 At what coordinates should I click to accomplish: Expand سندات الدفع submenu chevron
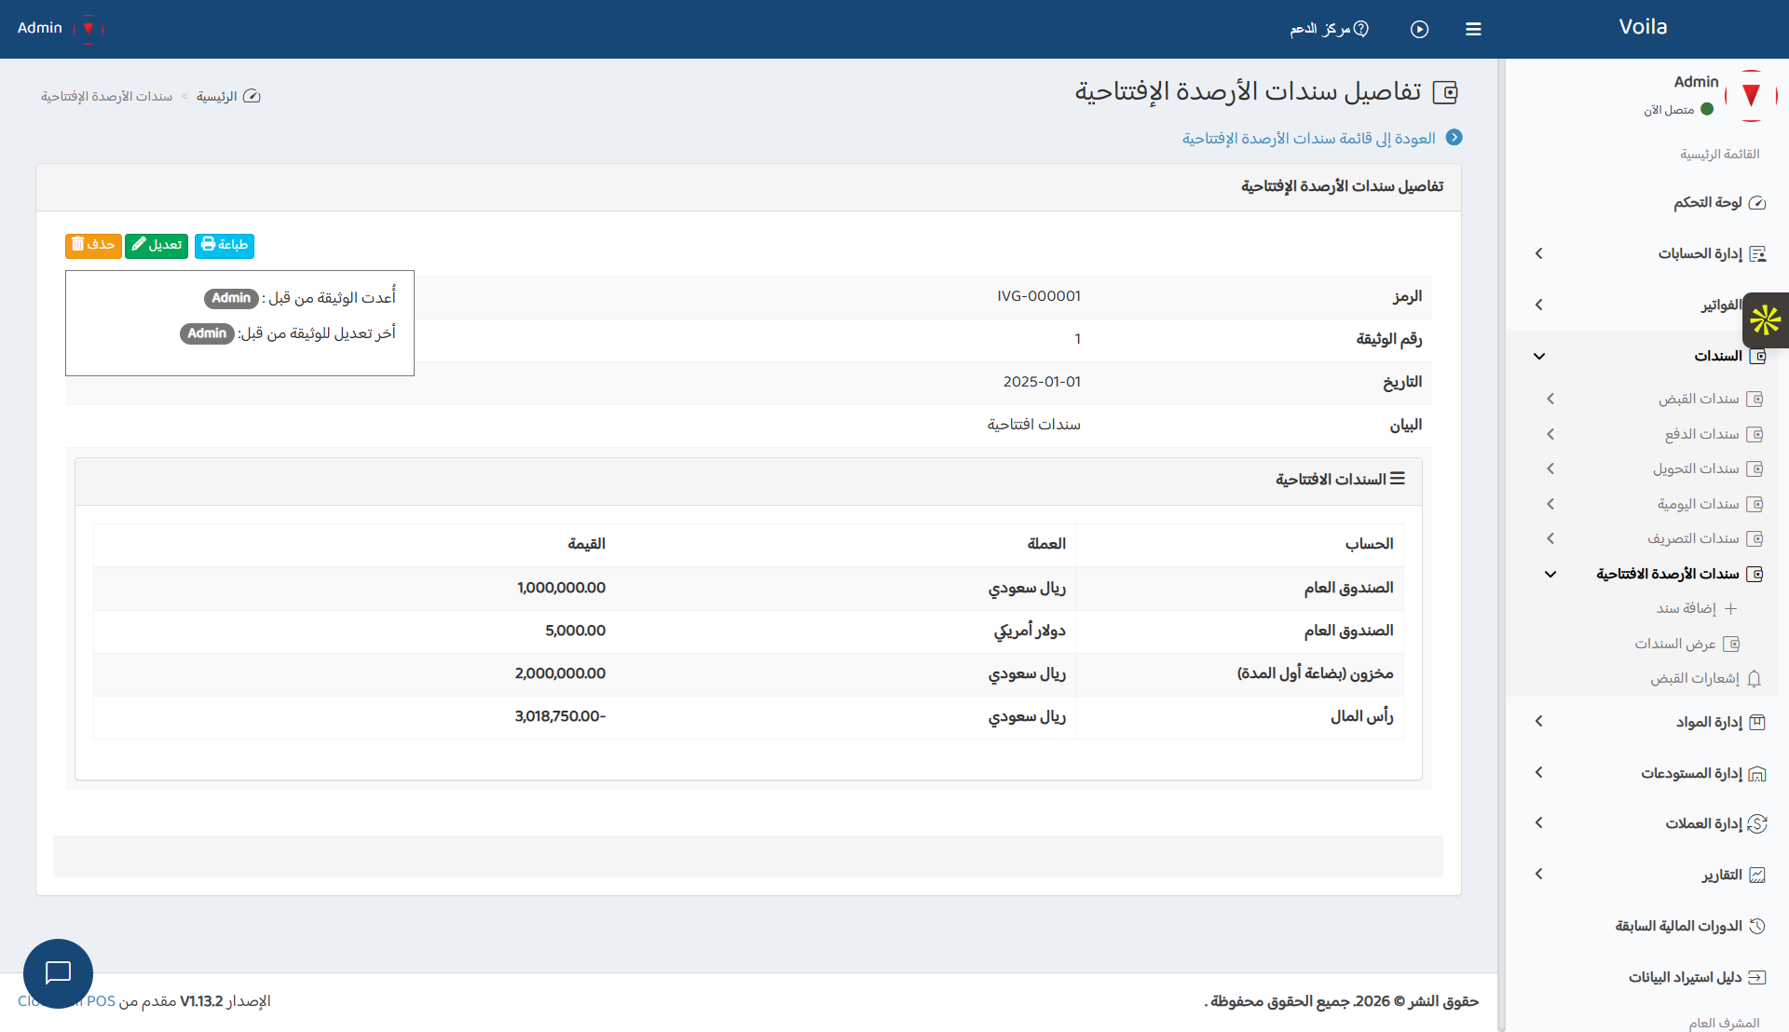1550,434
